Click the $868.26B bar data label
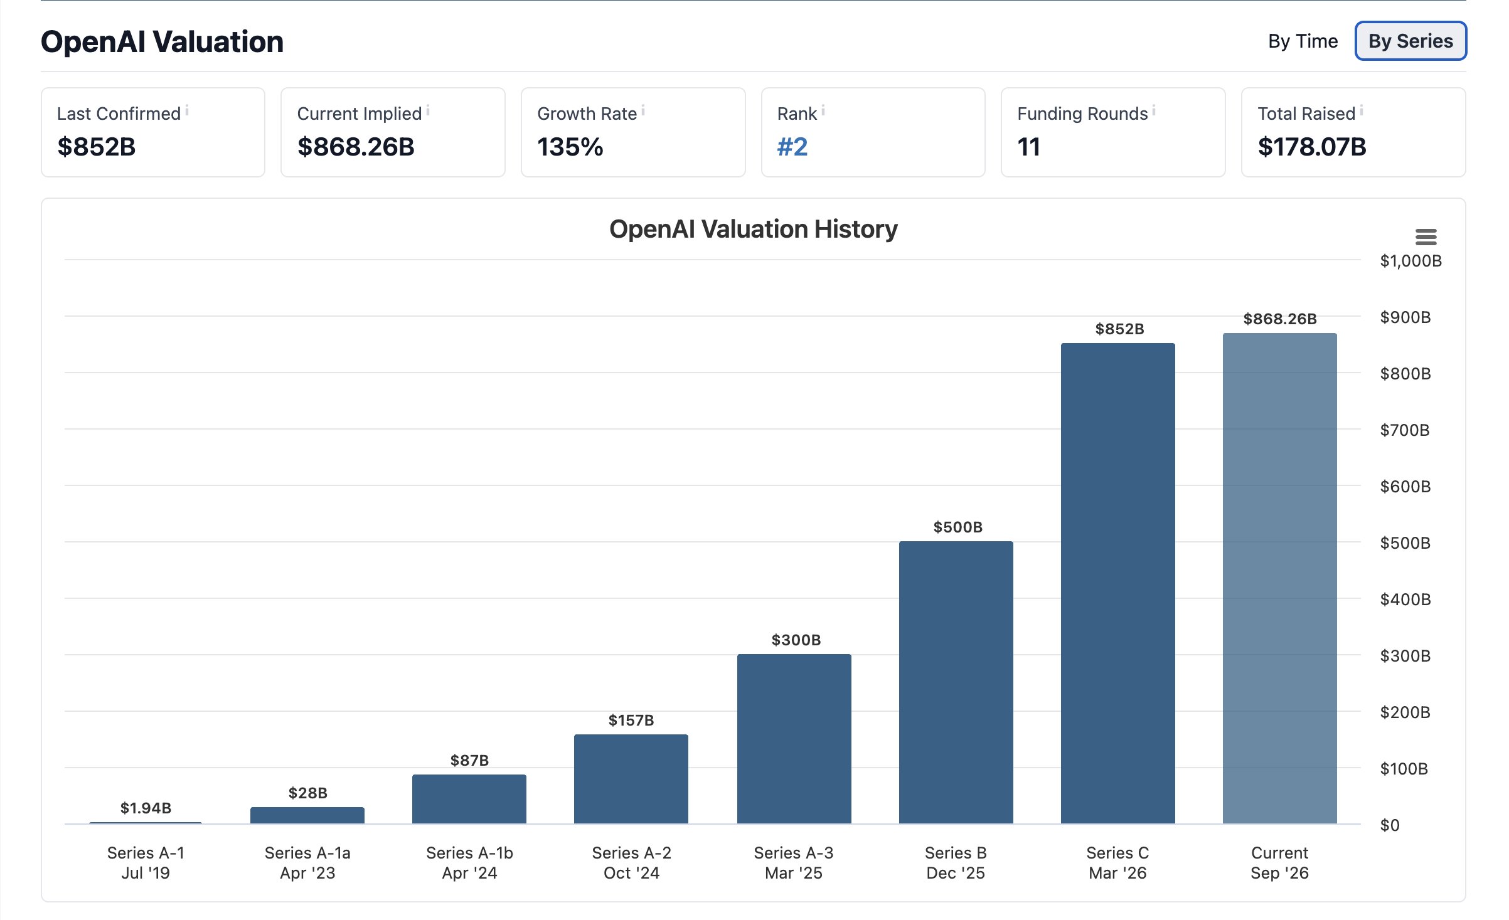Image resolution: width=1509 pixels, height=920 pixels. [x=1280, y=319]
